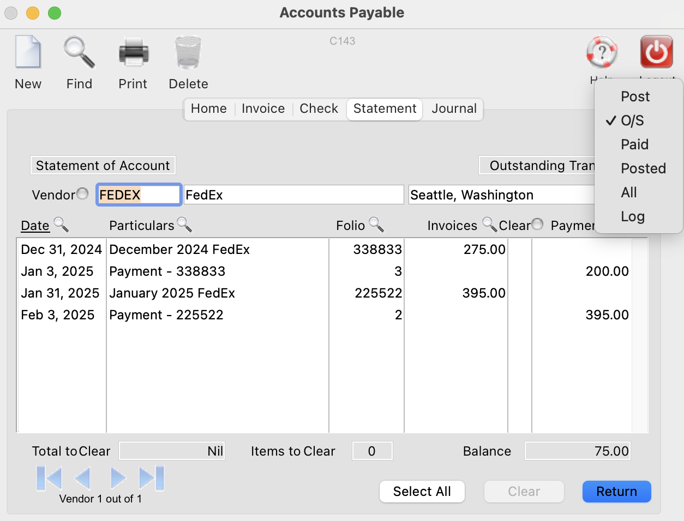Click the FedEx vendor name field
Viewport: 684px width, 521px height.
(294, 195)
